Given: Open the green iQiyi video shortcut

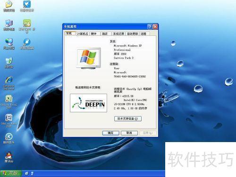Looking at the screenshot, I should pos(27,26).
